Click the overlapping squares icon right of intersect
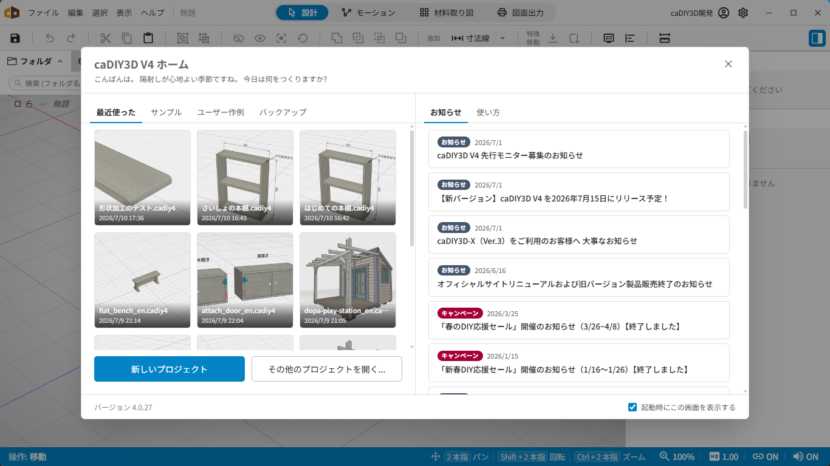The image size is (830, 466). (401, 38)
